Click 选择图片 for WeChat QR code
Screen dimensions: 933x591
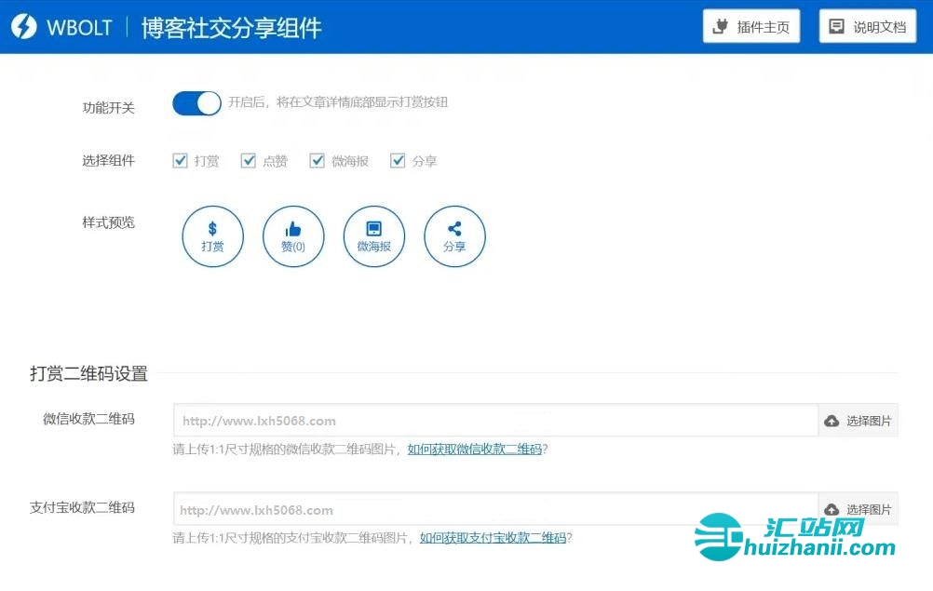(858, 421)
